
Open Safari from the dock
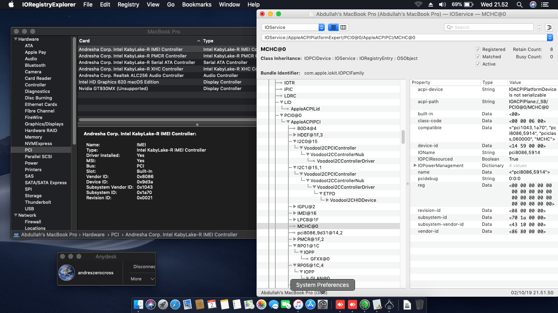(x=175, y=304)
